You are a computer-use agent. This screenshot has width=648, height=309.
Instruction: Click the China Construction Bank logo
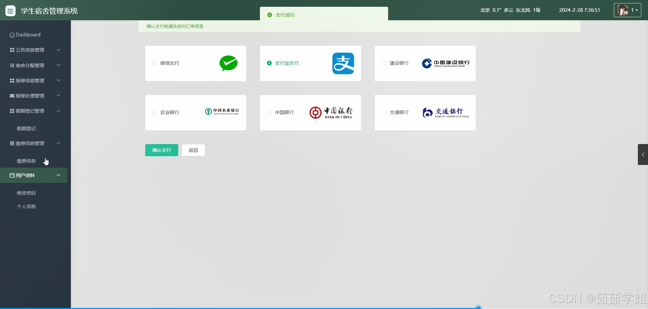(446, 63)
